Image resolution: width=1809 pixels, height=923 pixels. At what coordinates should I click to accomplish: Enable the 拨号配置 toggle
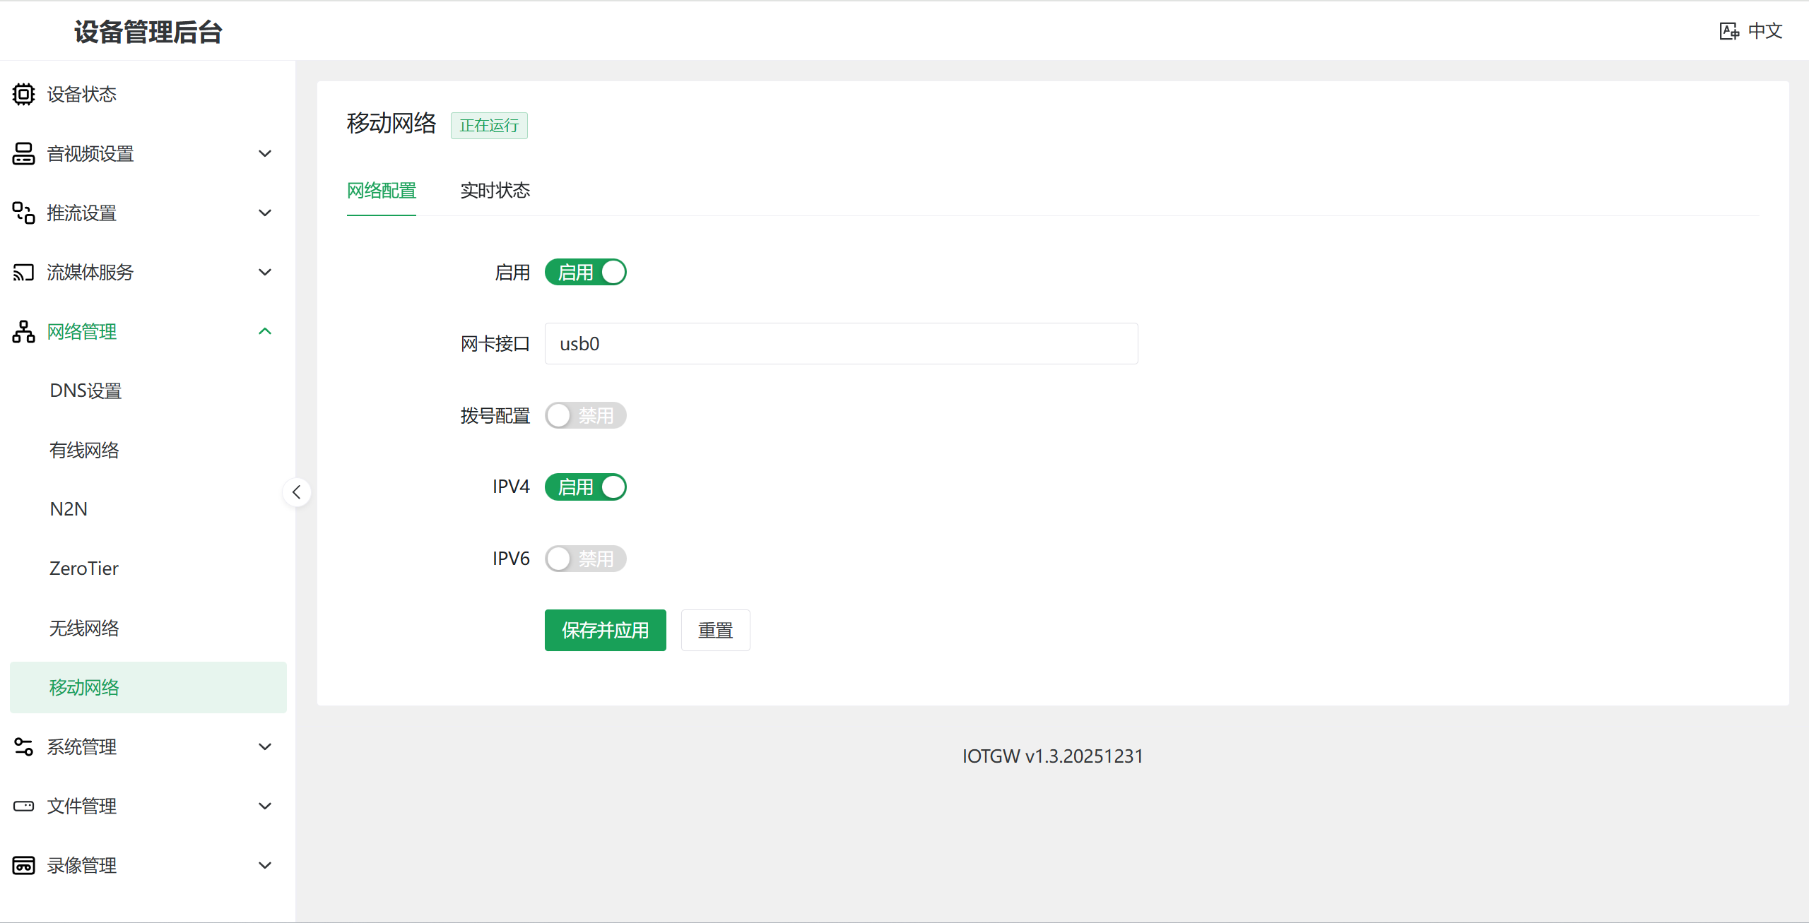pyautogui.click(x=585, y=415)
